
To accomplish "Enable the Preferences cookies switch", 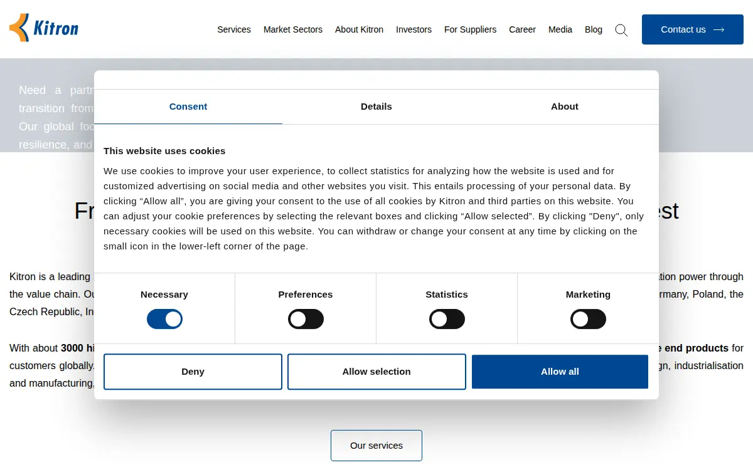I will pos(306,319).
